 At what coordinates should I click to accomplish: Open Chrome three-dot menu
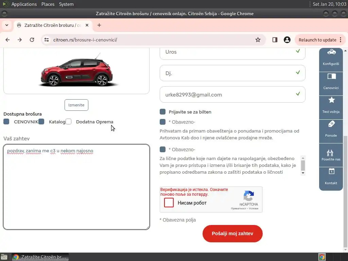pyautogui.click(x=341, y=40)
